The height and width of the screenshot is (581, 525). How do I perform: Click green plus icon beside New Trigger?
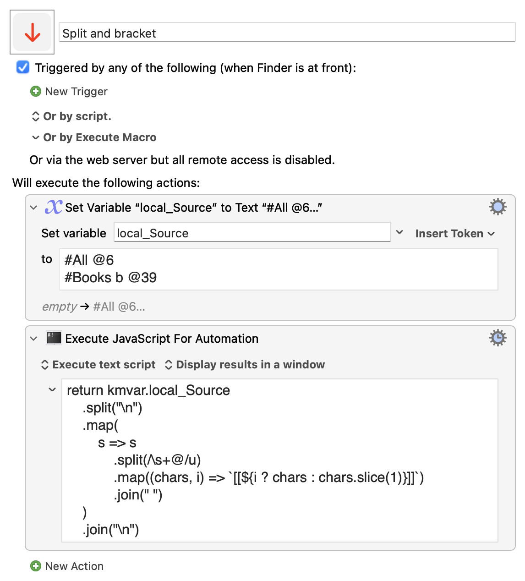[x=36, y=92]
